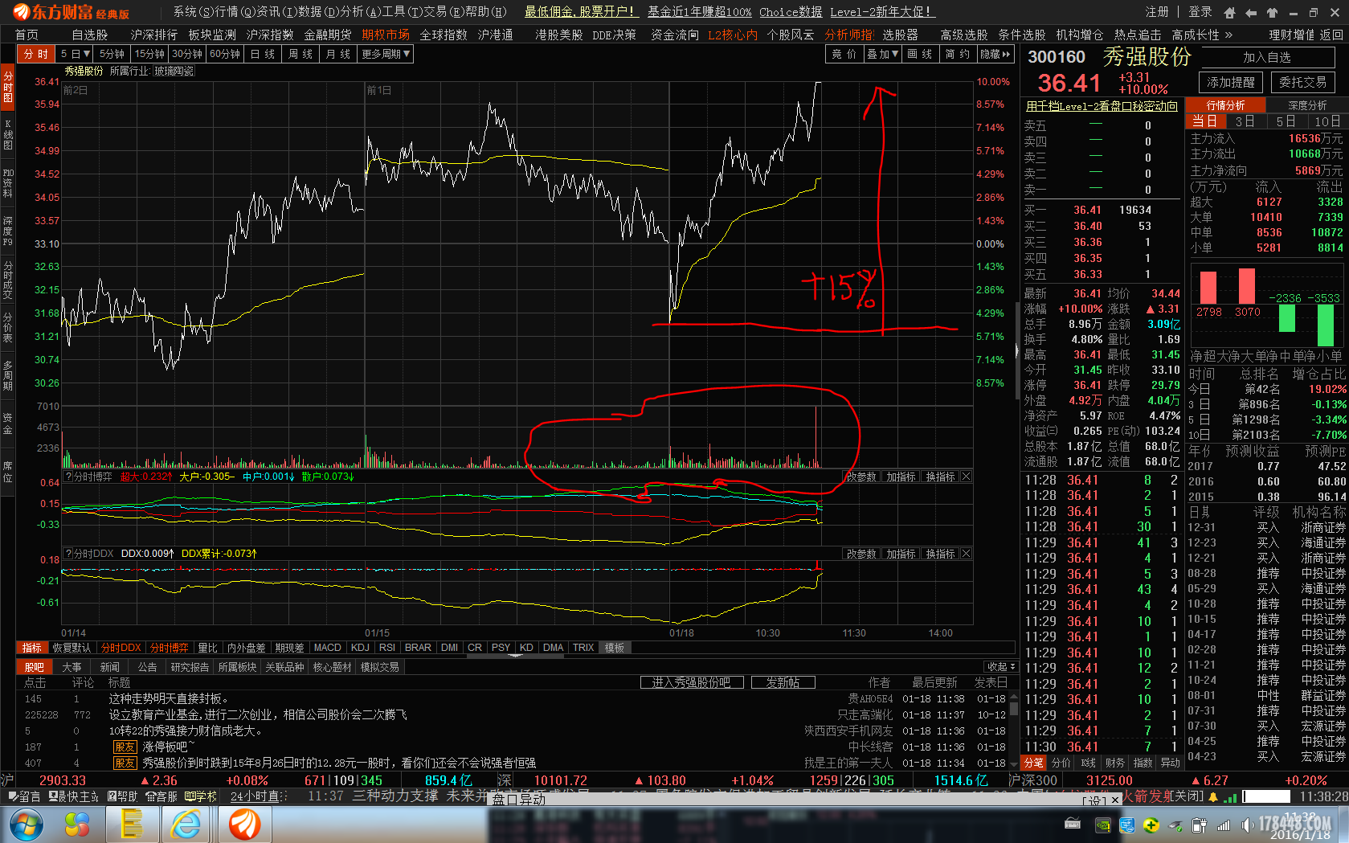Image resolution: width=1349 pixels, height=843 pixels.
Task: Close the 分时博弈 indicator panel
Action: (x=966, y=477)
